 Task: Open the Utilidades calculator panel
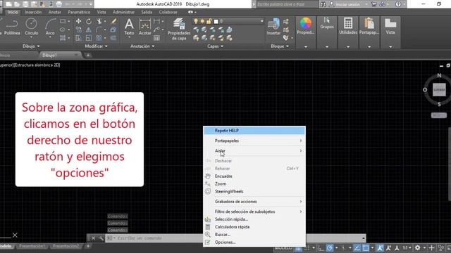point(348,27)
